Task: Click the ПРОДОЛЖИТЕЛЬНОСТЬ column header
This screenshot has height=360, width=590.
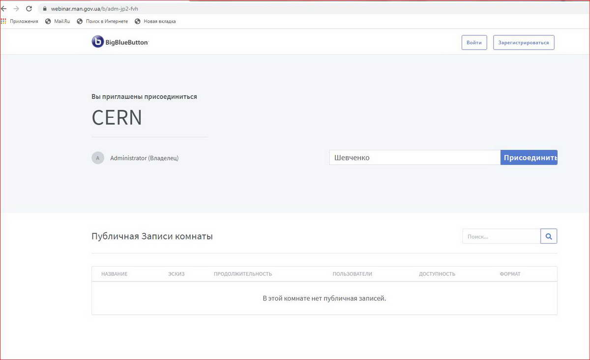Action: pos(243,274)
